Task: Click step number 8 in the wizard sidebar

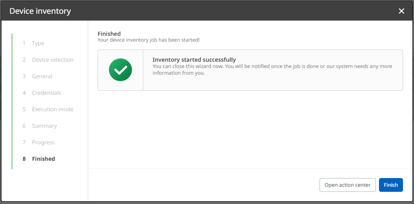Action: point(24,159)
